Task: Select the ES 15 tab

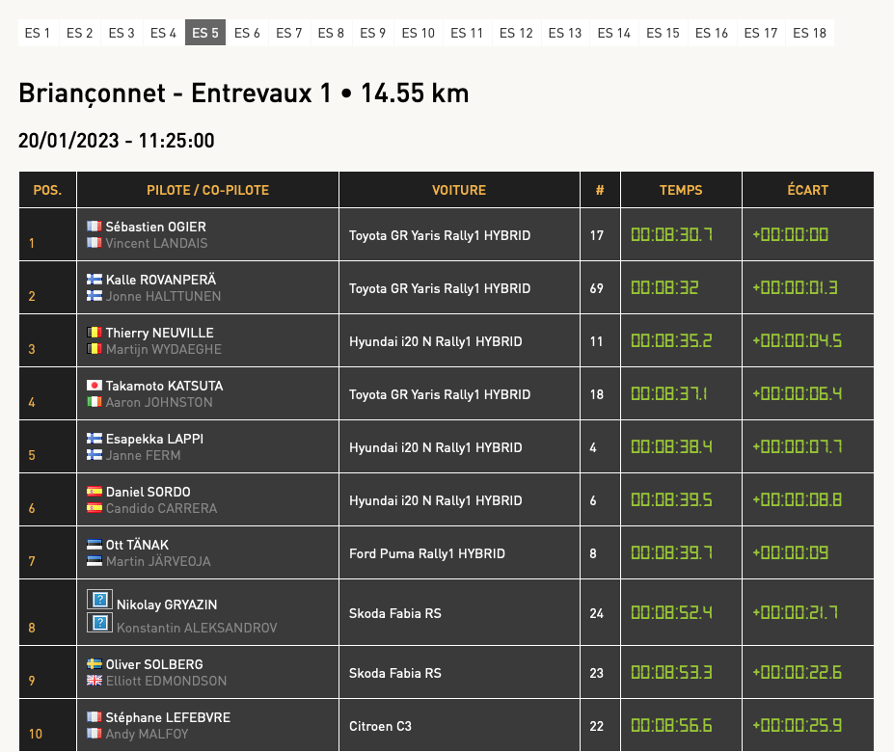Action: point(664,33)
